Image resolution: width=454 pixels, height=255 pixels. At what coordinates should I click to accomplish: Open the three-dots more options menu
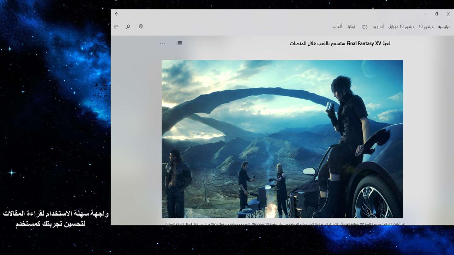162,43
